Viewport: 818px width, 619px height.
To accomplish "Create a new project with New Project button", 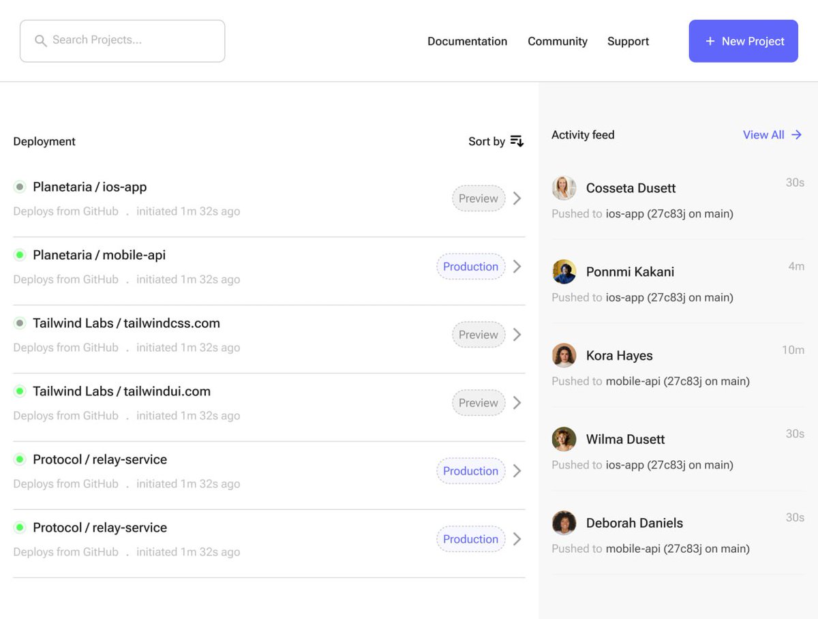I will point(743,41).
